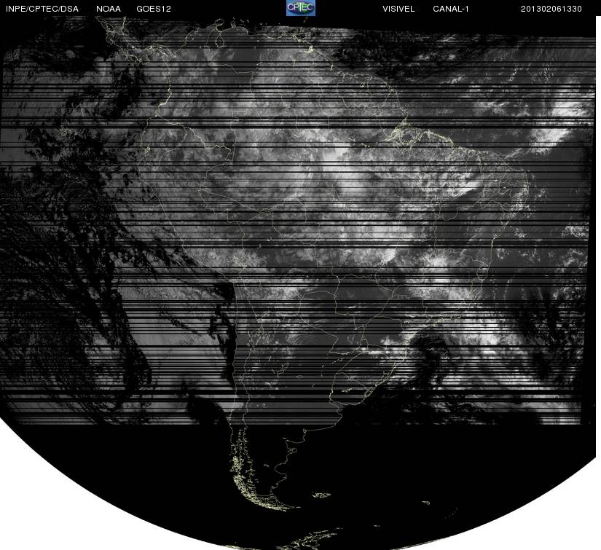The image size is (601, 550).
Task: Click the NOAA label in the header
Action: [109, 9]
